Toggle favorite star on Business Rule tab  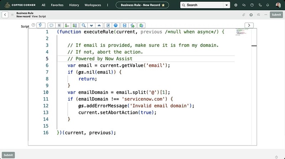163,5
